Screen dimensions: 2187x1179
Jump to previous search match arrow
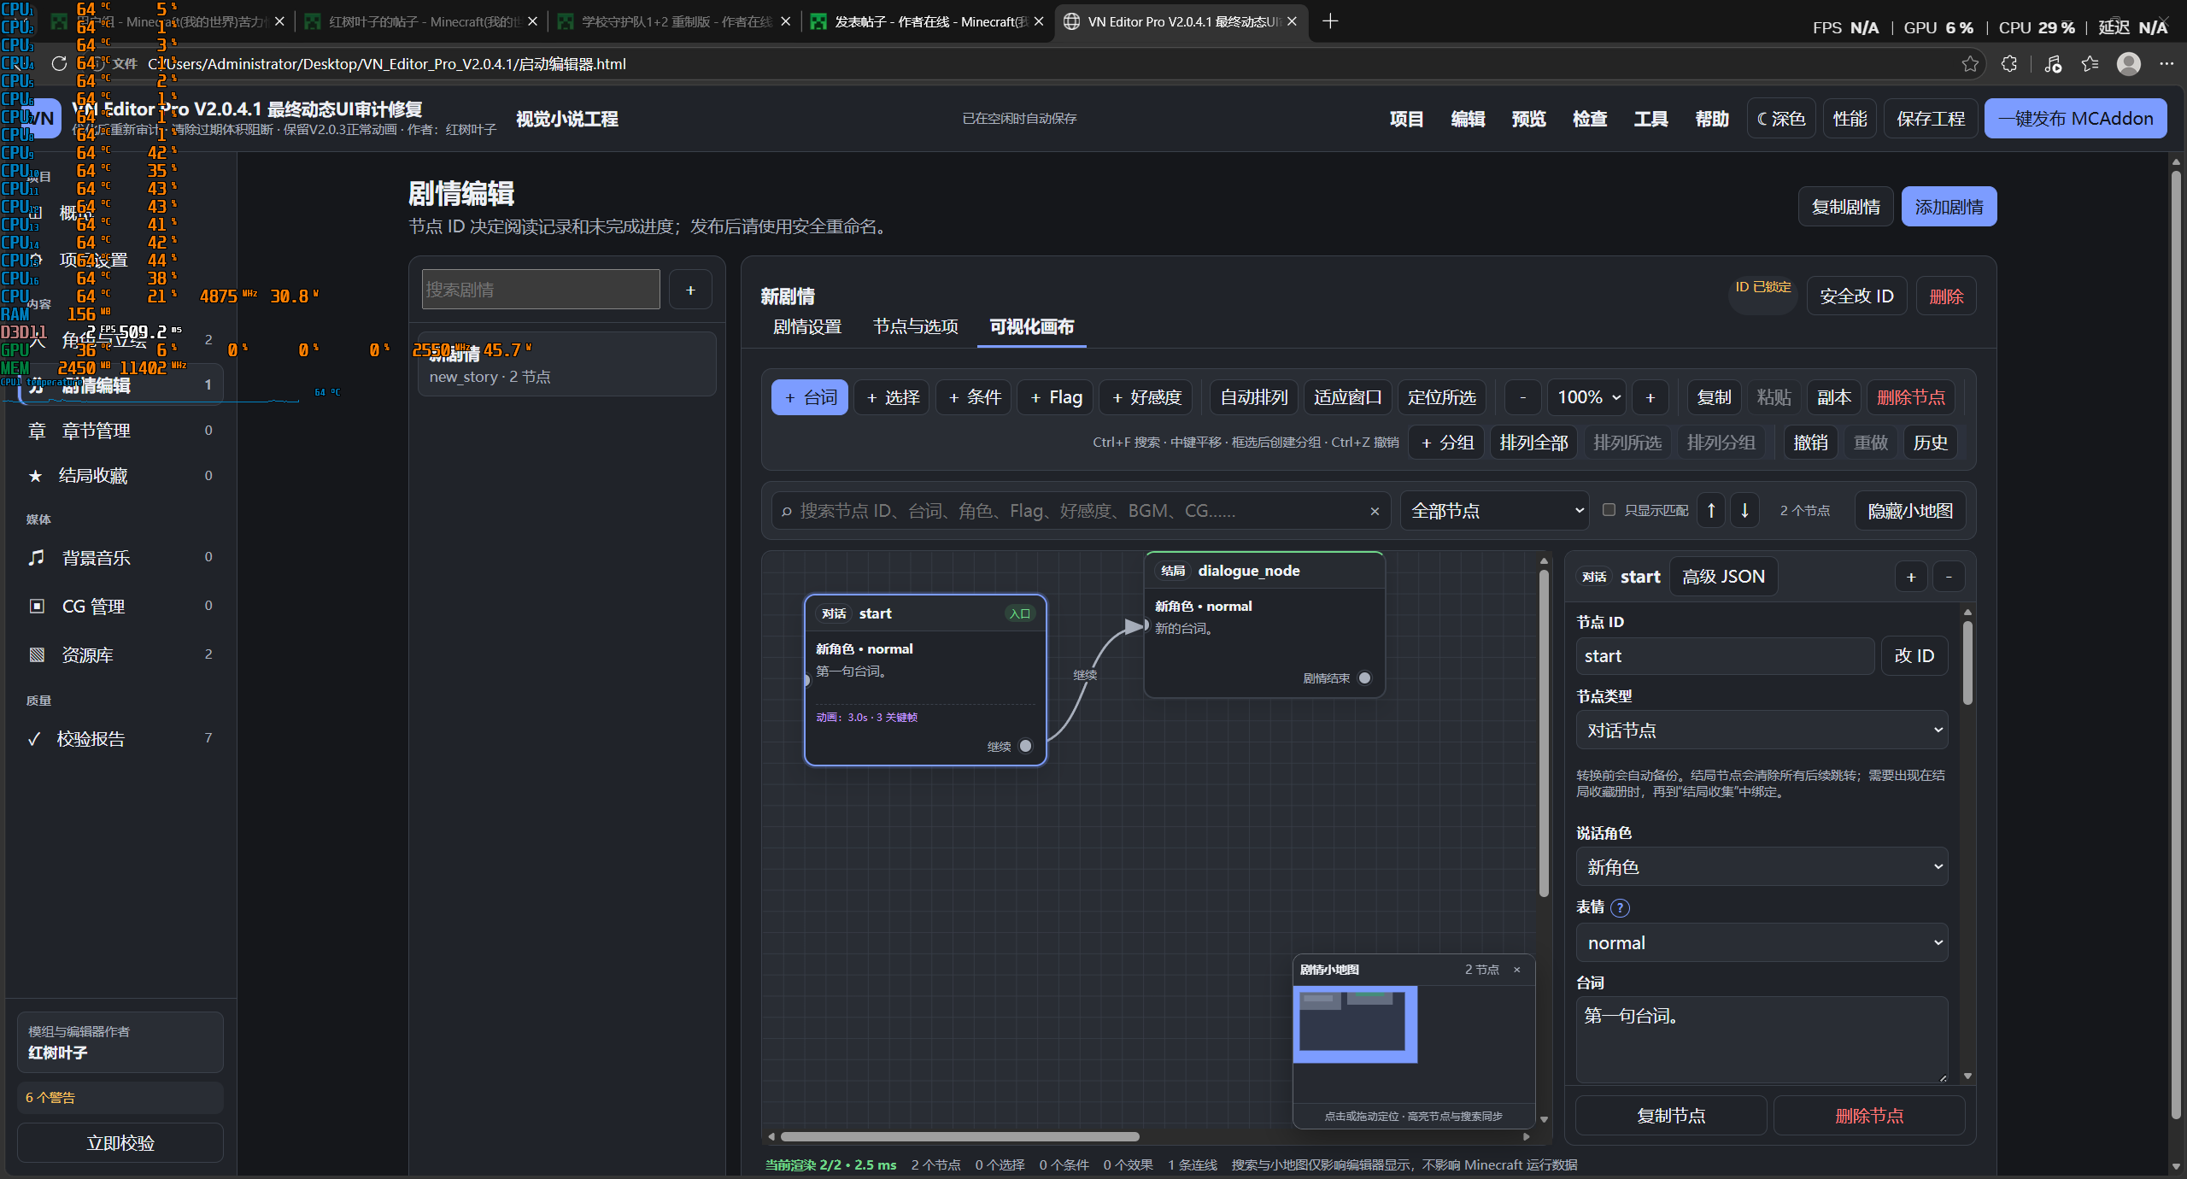[1711, 510]
